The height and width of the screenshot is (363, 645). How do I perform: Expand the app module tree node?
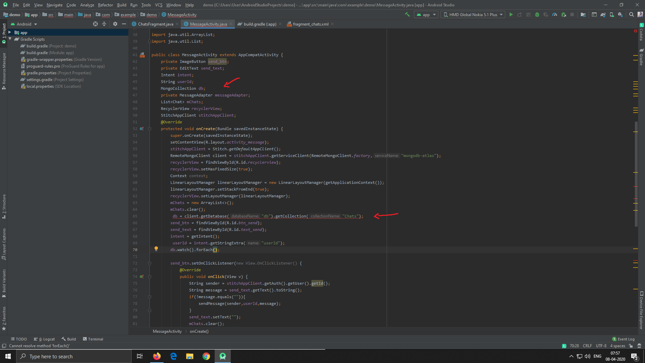10,32
